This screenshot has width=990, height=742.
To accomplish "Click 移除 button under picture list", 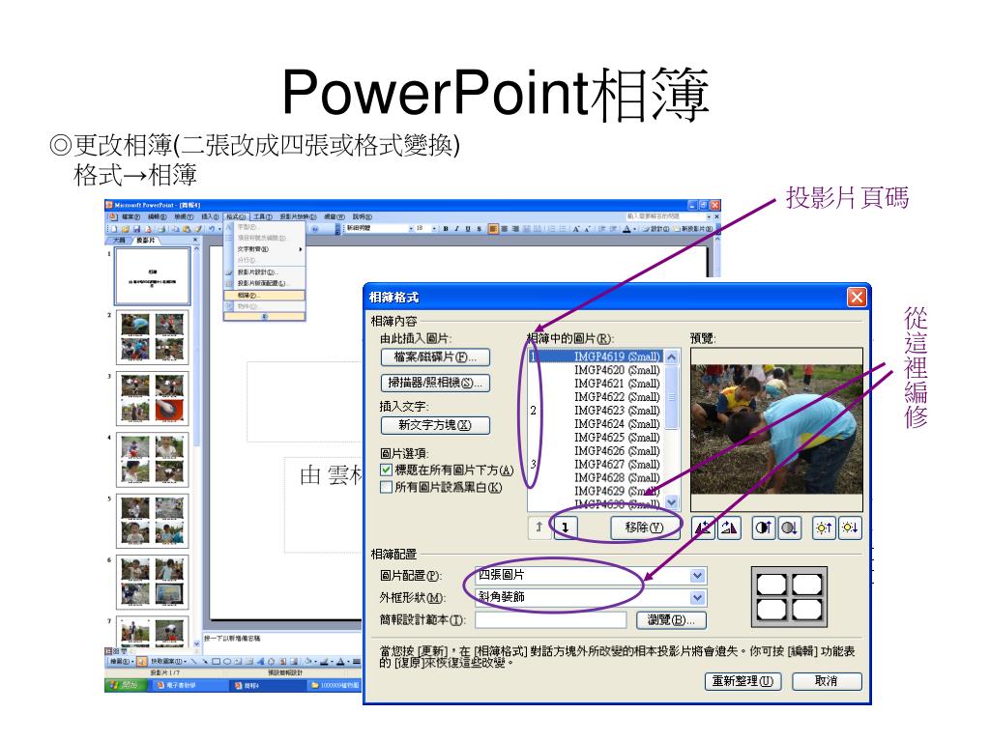I will 644,528.
